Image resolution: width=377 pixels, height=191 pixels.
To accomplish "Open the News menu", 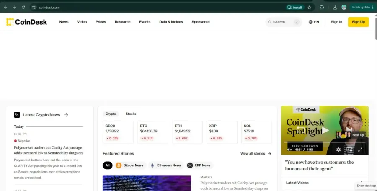I will [x=64, y=22].
